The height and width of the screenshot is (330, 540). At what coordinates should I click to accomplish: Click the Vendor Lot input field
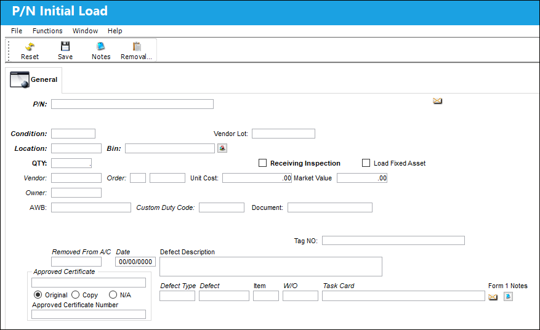[x=283, y=134]
